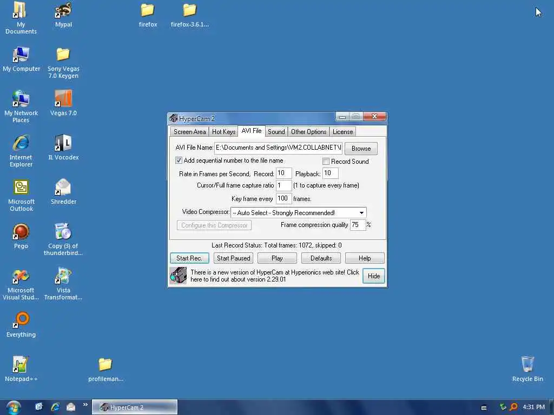This screenshot has height=415, width=554.
Task: Click the AVI File Name field
Action: pyautogui.click(x=279, y=148)
